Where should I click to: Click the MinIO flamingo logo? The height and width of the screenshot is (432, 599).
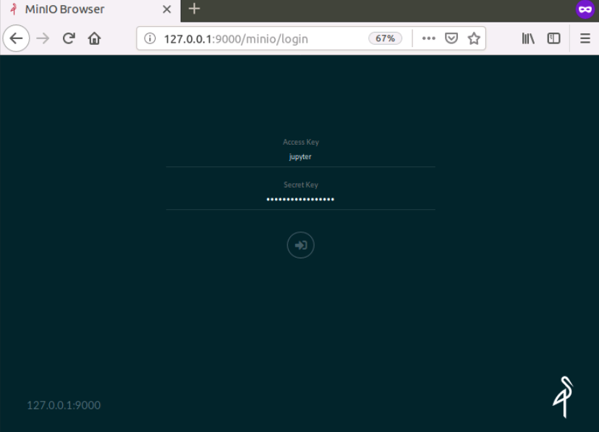563,397
